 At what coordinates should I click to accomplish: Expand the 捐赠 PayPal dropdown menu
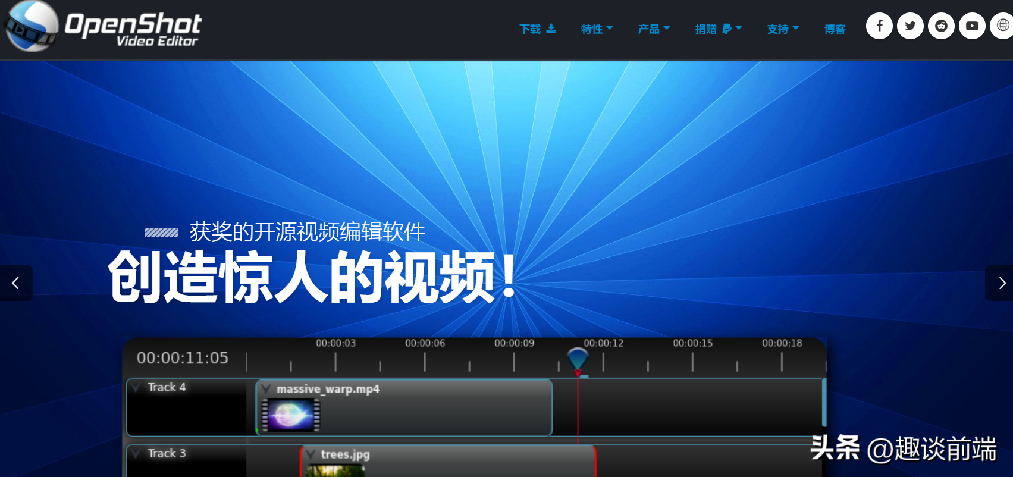coord(719,29)
